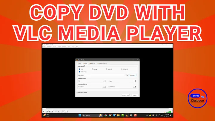The image size is (215, 121).
Task: Switch to the File tab
Action: 79,64
